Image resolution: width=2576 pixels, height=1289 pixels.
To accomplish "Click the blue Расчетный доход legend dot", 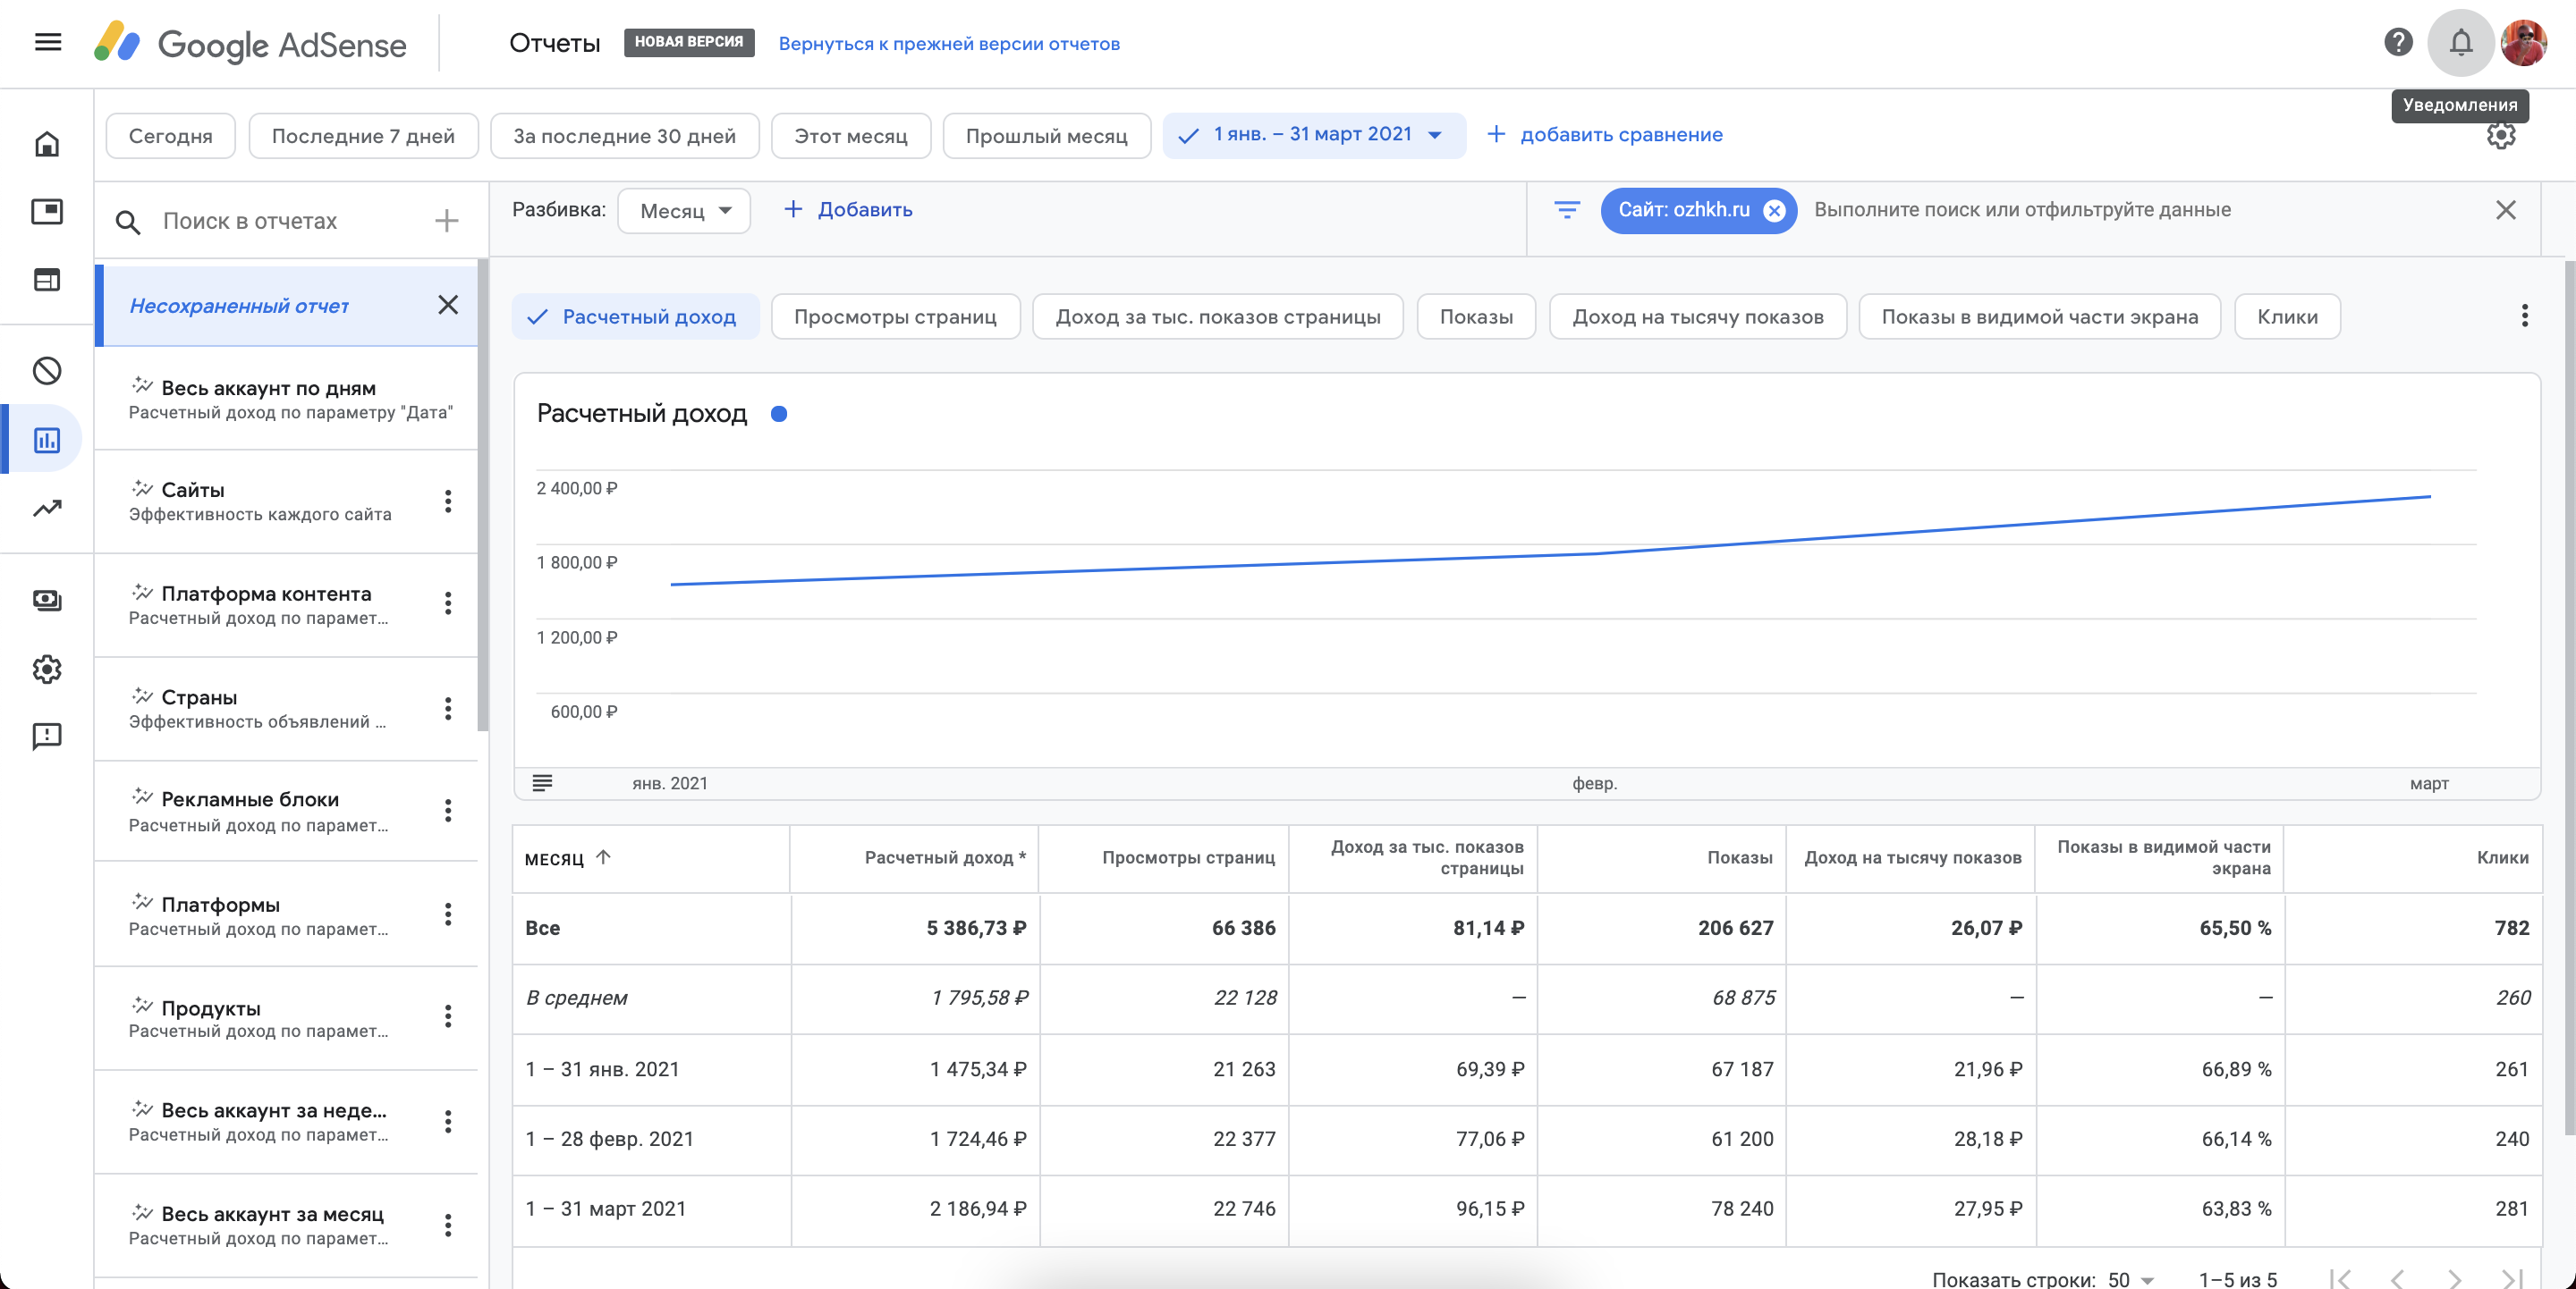I will click(x=779, y=414).
